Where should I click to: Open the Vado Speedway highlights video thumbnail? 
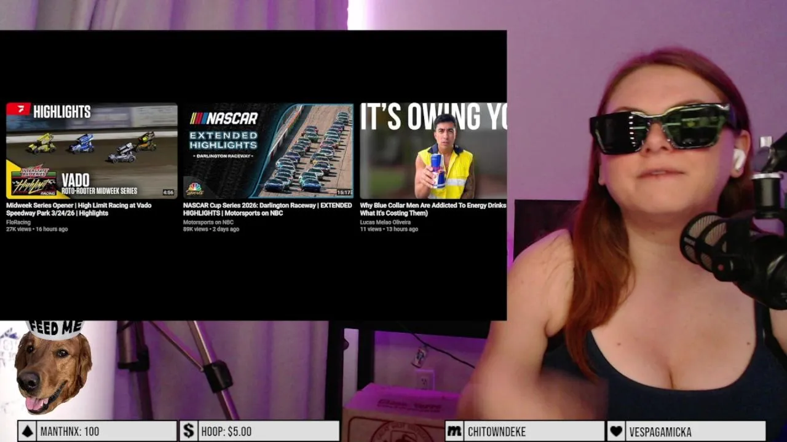pyautogui.click(x=92, y=150)
